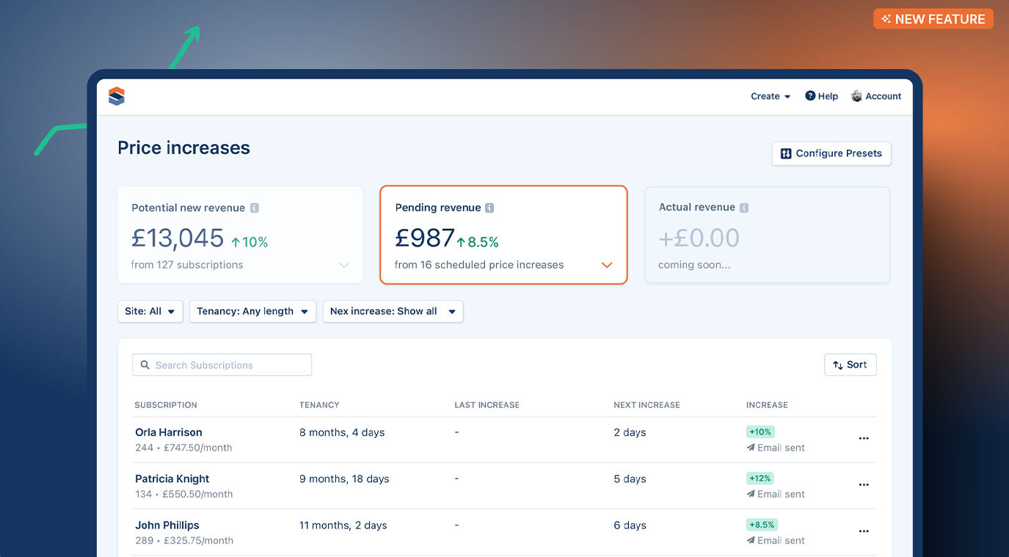Click the info icon beside Actual revenue
The height and width of the screenshot is (557, 1009).
coord(745,208)
